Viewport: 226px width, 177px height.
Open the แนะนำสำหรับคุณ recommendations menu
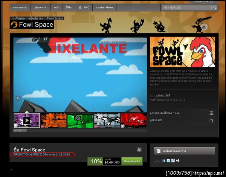[x=104, y=8]
